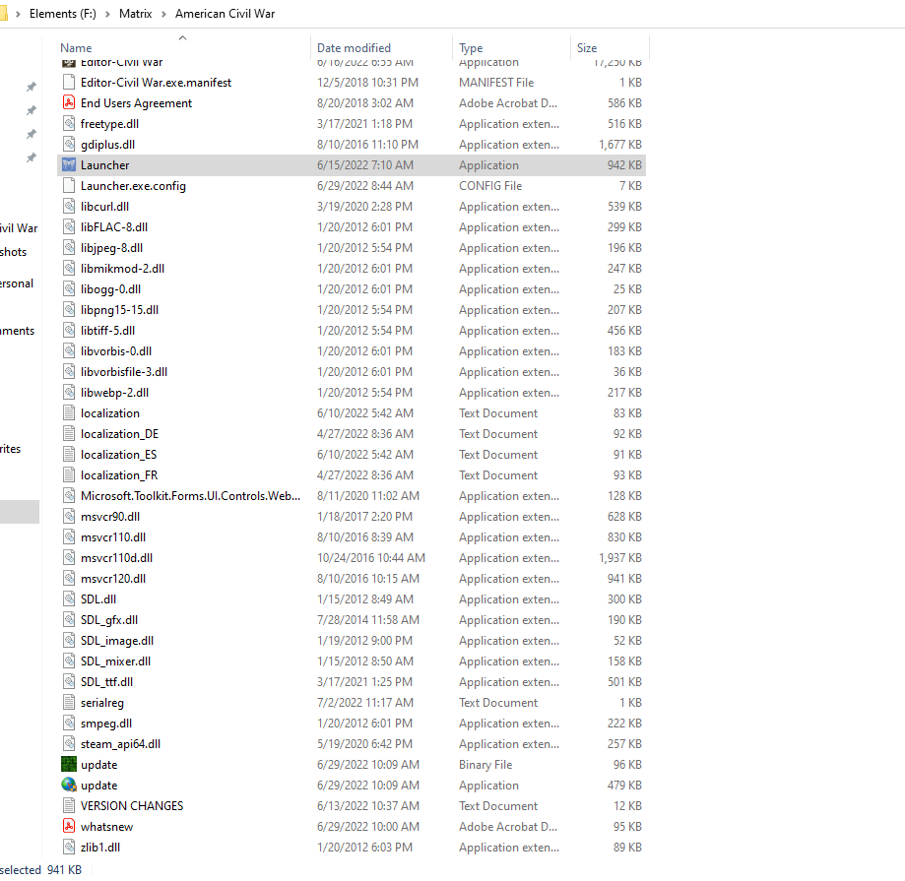Click the localization text document icon

(69, 413)
